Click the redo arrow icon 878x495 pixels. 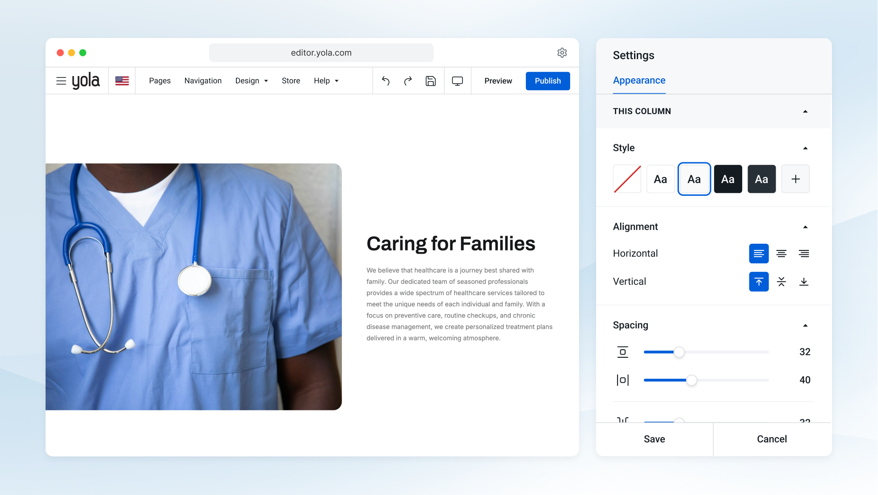pyautogui.click(x=408, y=81)
